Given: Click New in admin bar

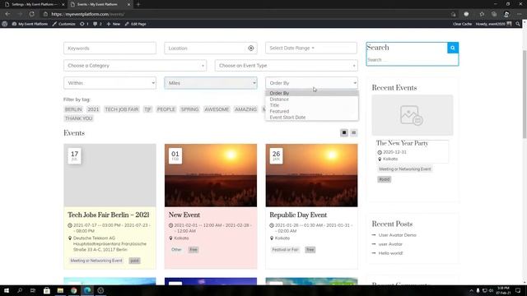Looking at the screenshot, I should point(114,24).
